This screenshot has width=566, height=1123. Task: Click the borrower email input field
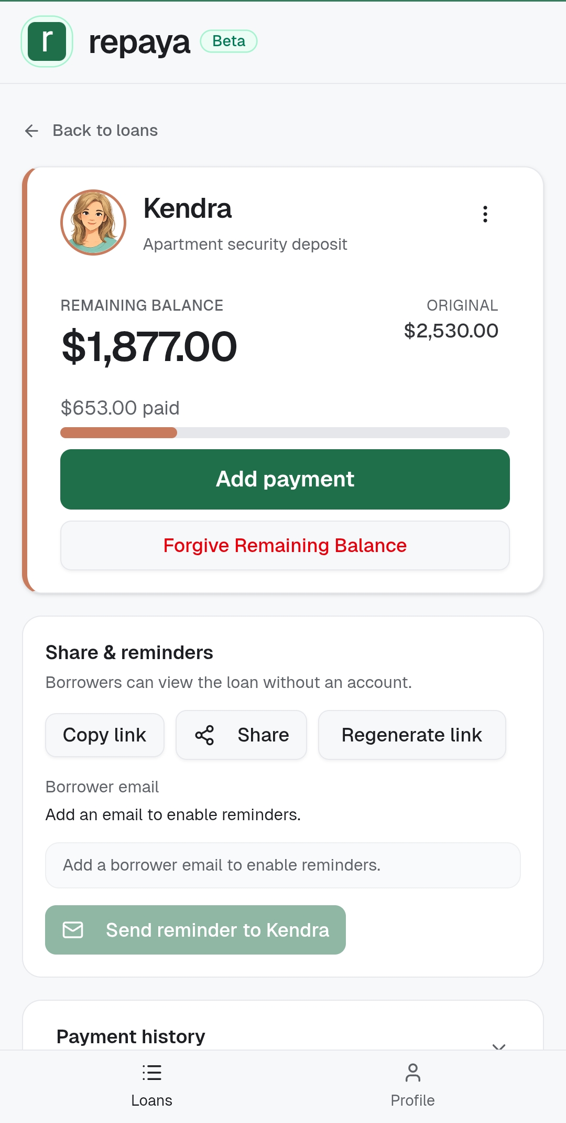[283, 865]
